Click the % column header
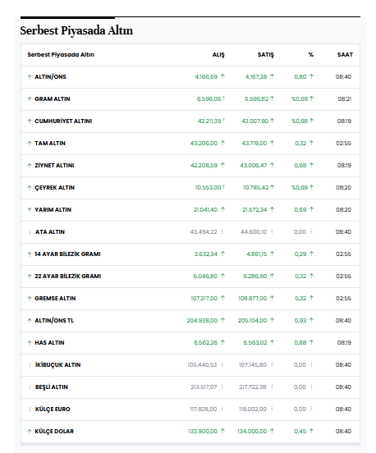 click(311, 55)
